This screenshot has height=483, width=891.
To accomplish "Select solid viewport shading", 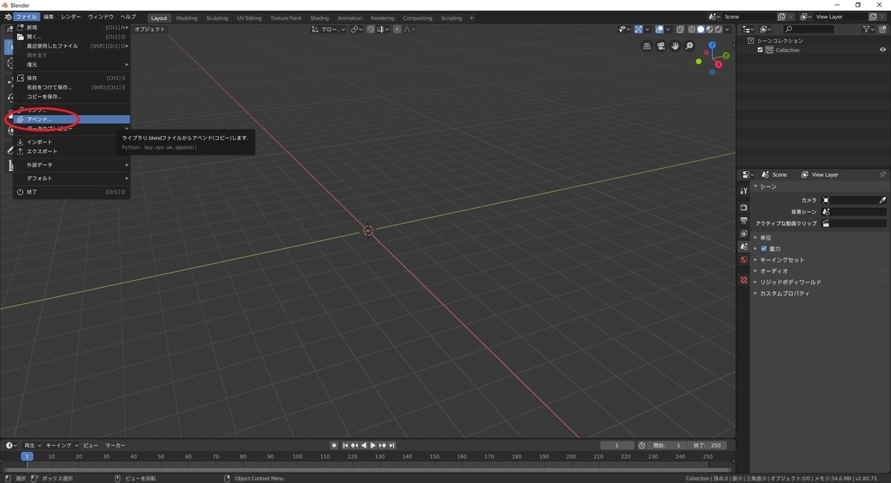I will pyautogui.click(x=700, y=29).
